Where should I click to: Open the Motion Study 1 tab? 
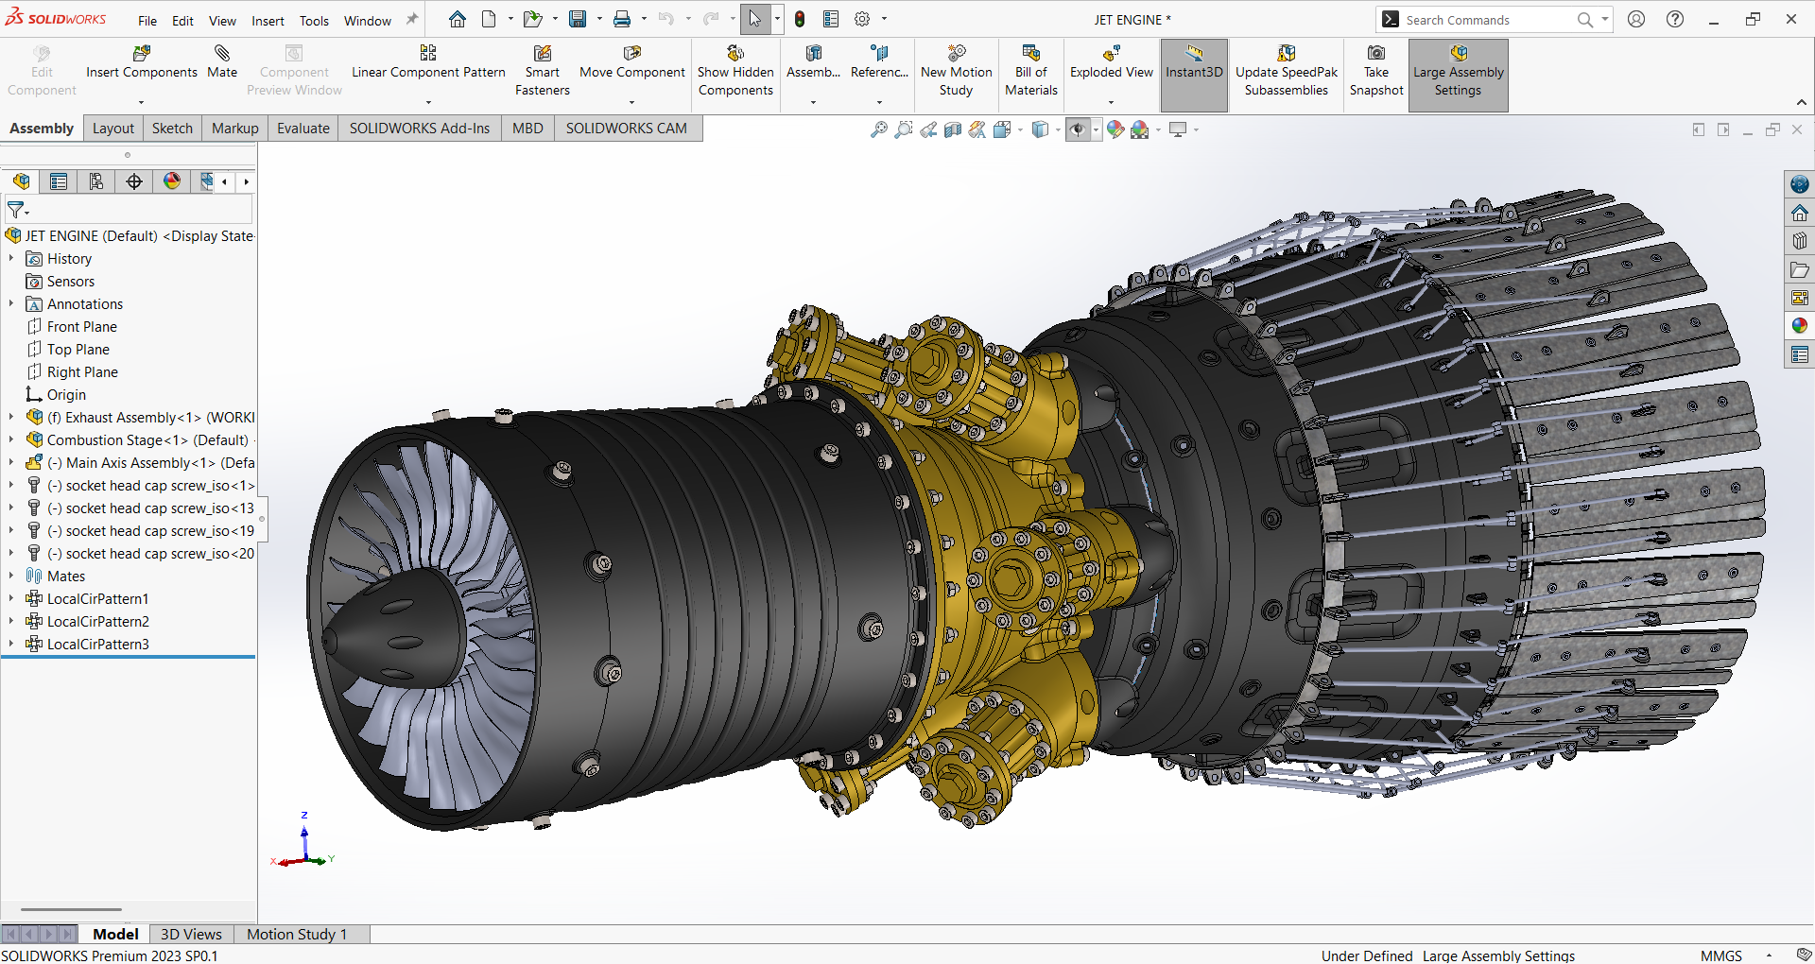(x=297, y=934)
